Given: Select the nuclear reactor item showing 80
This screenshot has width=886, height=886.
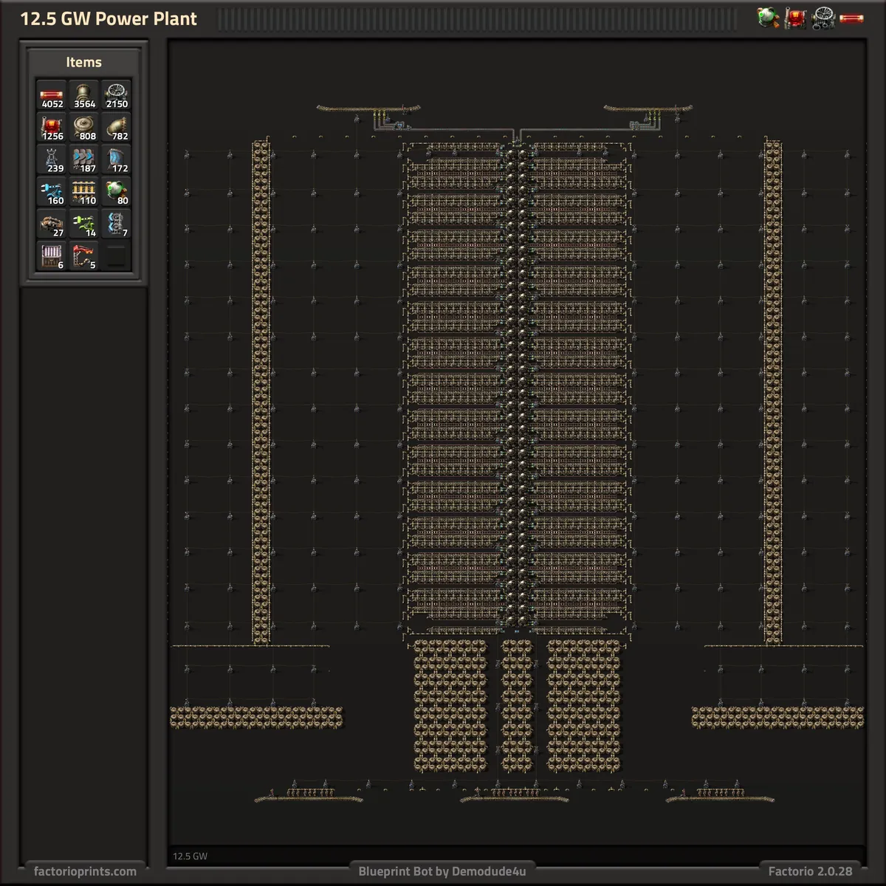Looking at the screenshot, I should coord(117,191).
